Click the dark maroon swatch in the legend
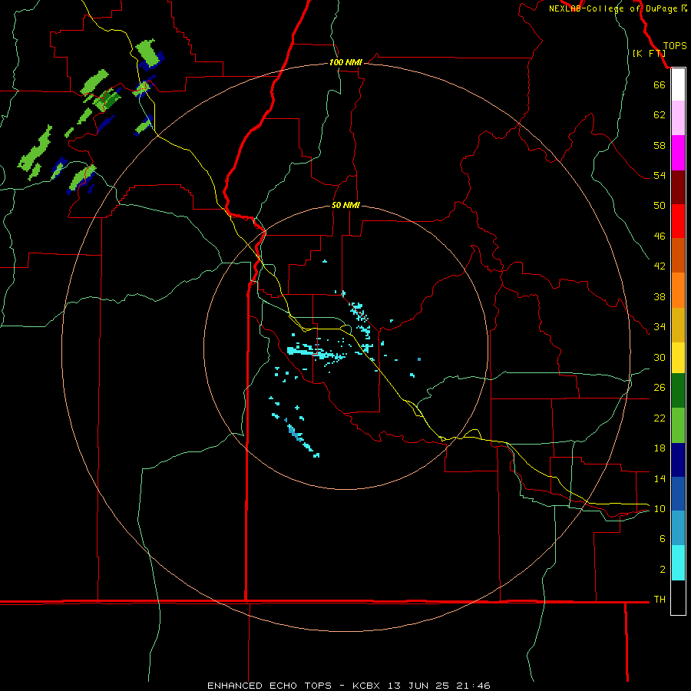Screen dimensions: 691x691 coord(678,187)
